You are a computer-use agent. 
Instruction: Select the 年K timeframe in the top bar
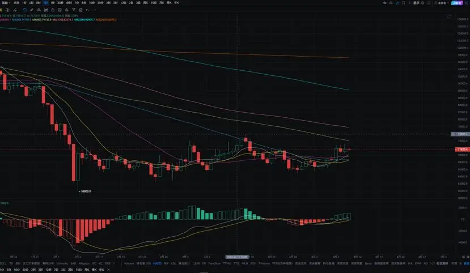click(x=176, y=3)
